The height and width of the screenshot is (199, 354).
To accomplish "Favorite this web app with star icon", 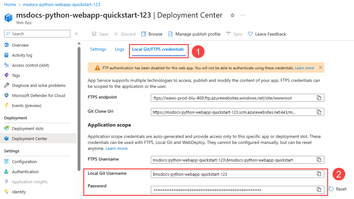I will 233,15.
